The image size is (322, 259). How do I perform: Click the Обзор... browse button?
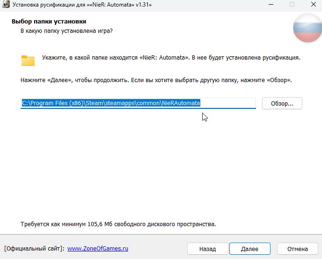click(x=282, y=103)
